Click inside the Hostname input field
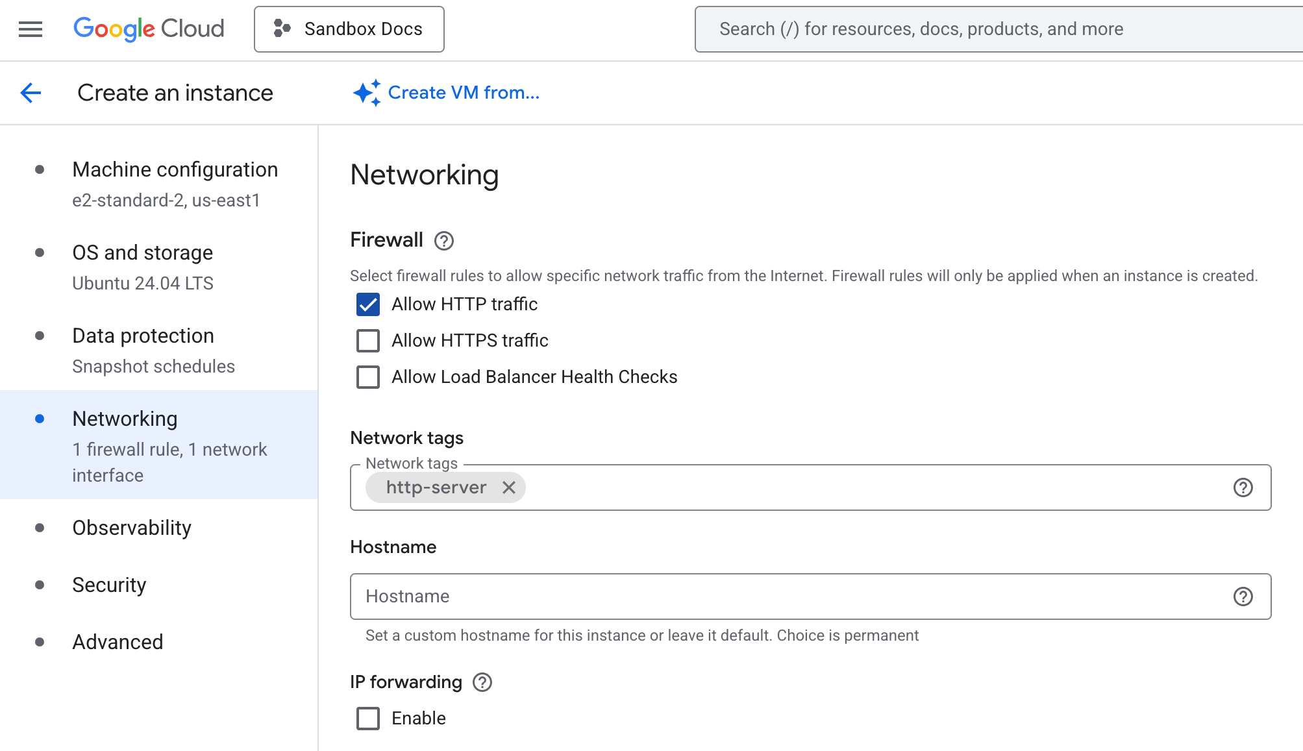 [x=714, y=596]
